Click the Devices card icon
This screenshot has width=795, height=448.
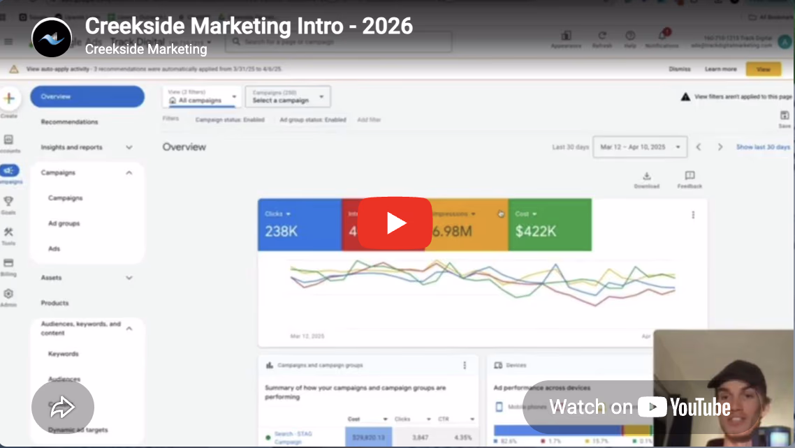click(x=498, y=366)
